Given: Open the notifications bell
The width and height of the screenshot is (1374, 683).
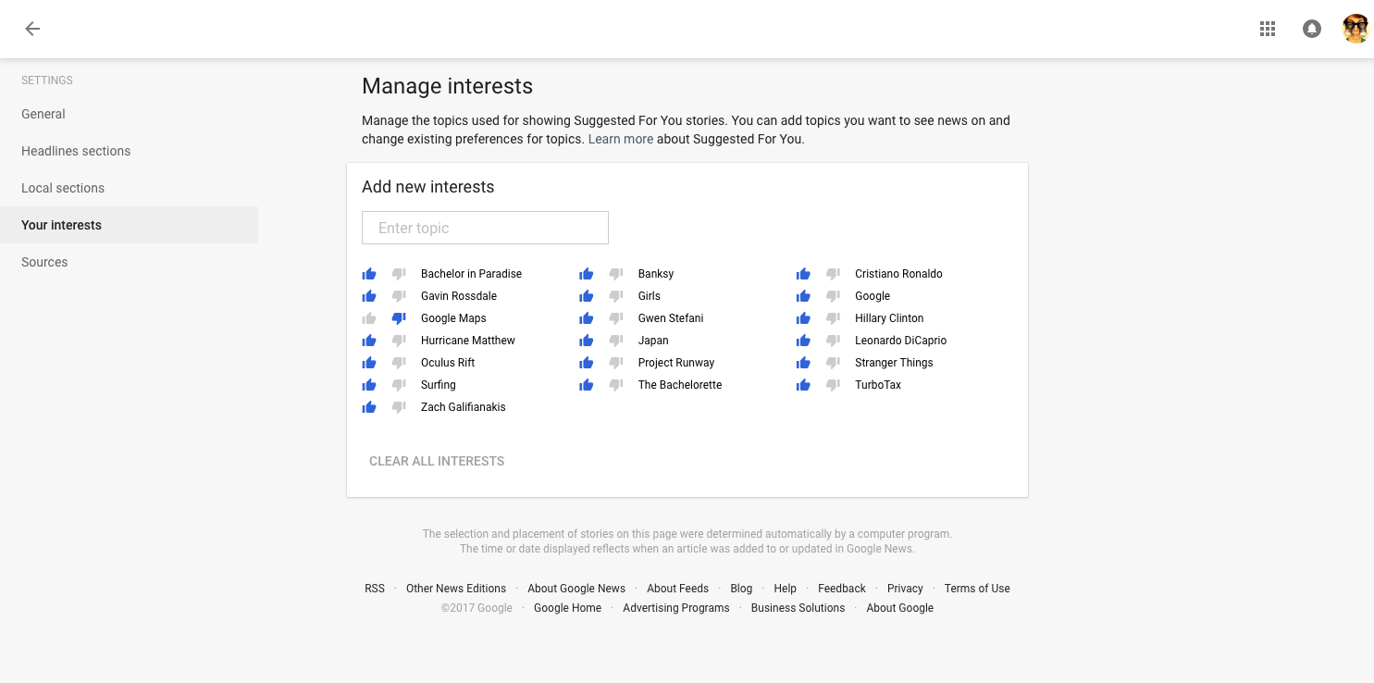Looking at the screenshot, I should (x=1311, y=29).
